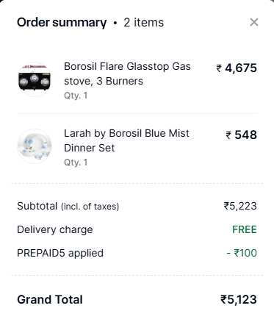Click the Subtotal incl. of taxes label
This screenshot has width=274, height=322.
pyautogui.click(x=68, y=206)
